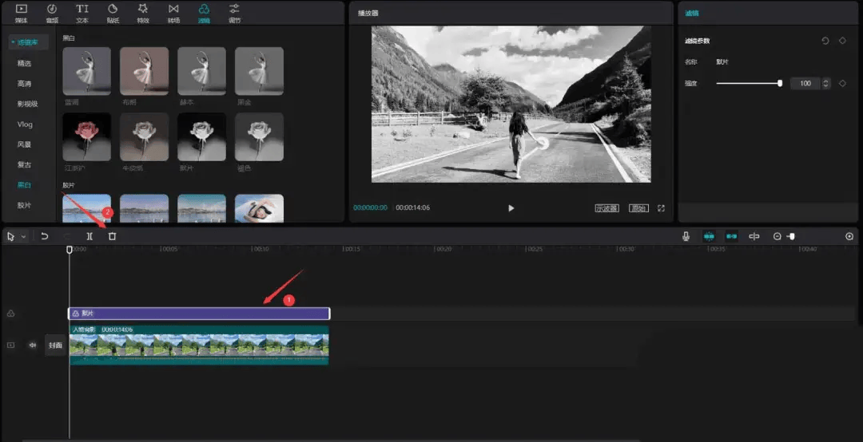
Task: Toggle auto snapping in the timeline toolbar
Action: click(x=731, y=236)
